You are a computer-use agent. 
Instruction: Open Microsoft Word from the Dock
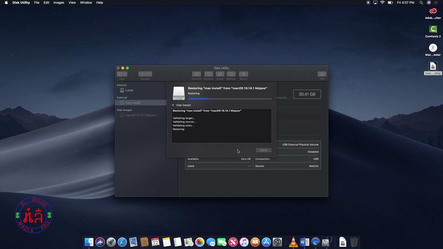(305, 242)
